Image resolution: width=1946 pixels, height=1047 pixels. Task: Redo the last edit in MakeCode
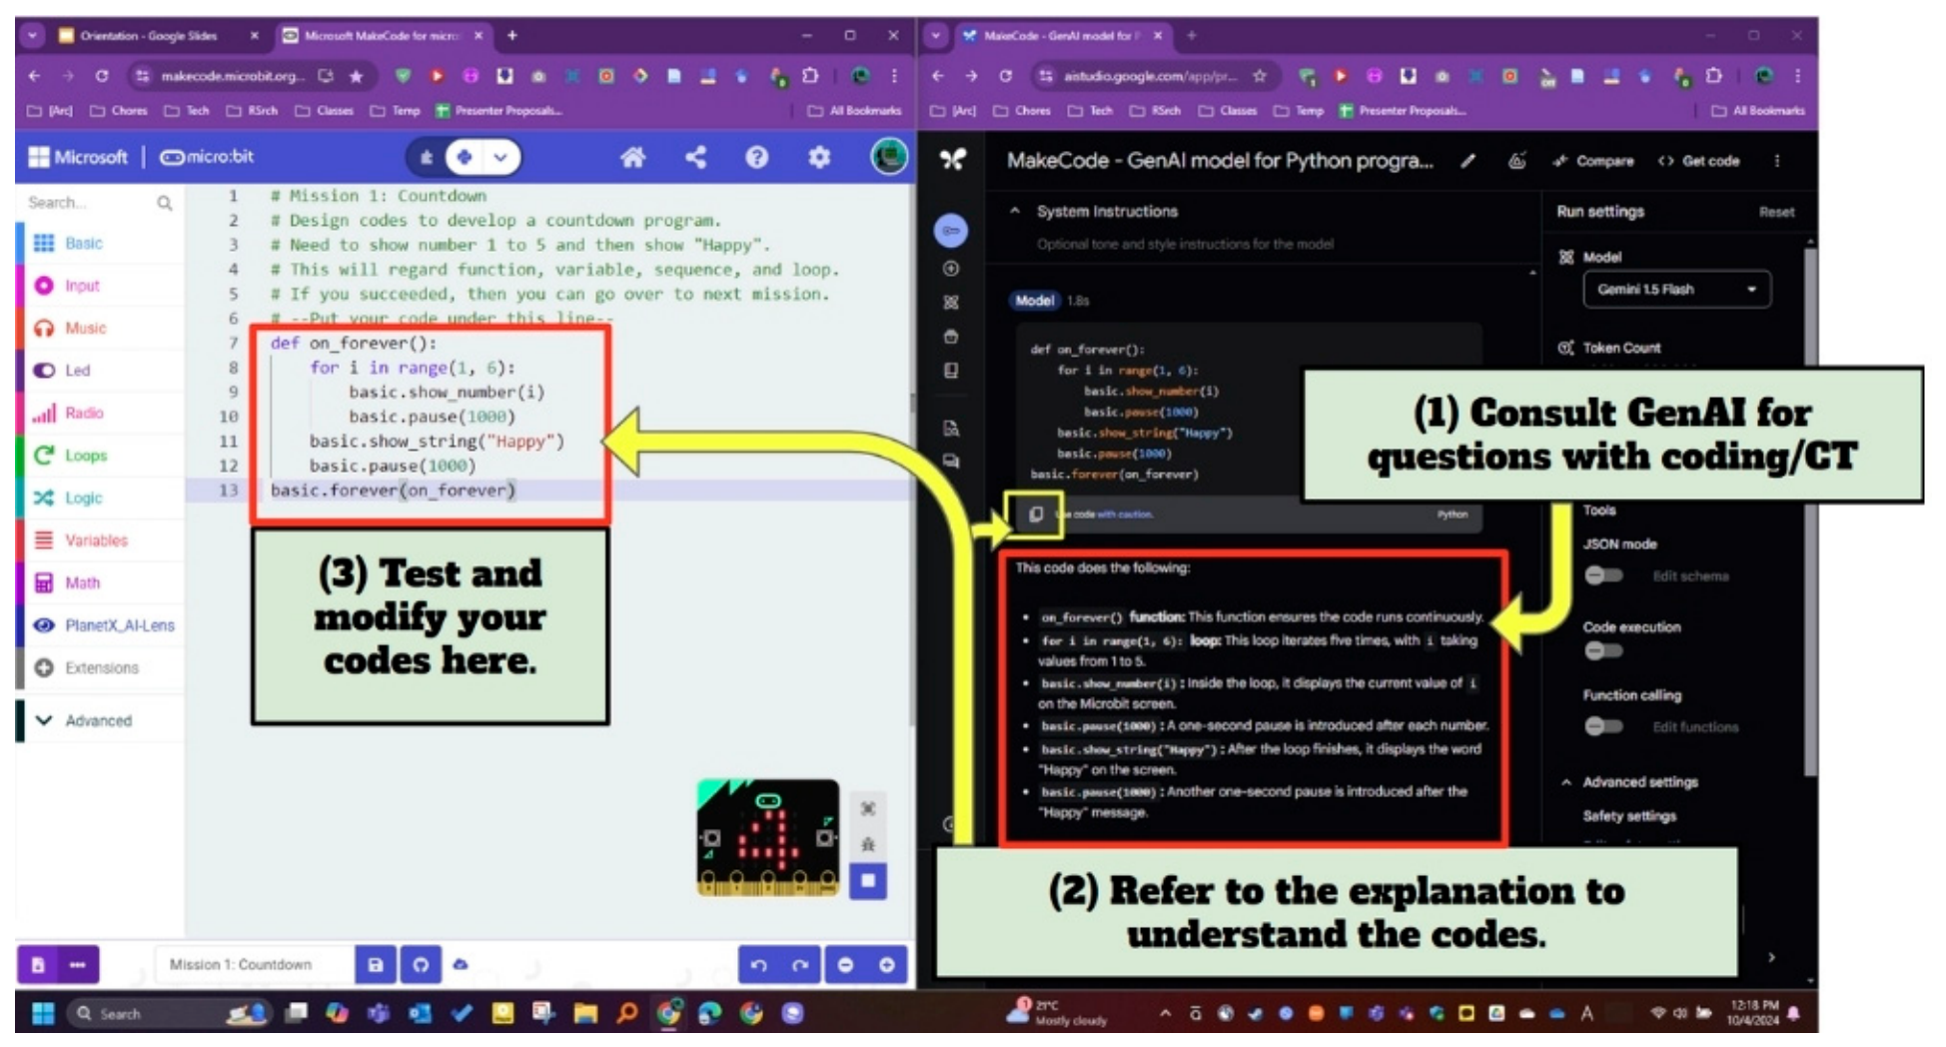pos(800,965)
